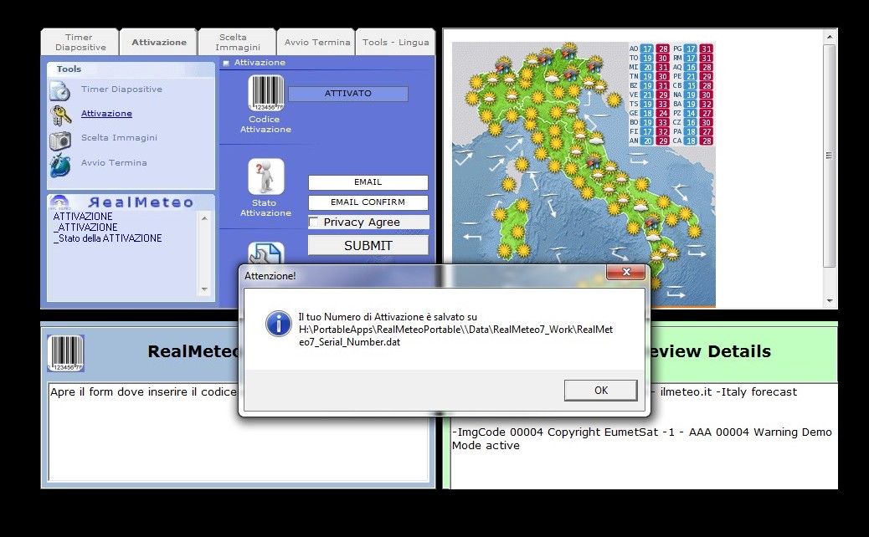Click the RealMeteo log list scroll down arrow
The height and width of the screenshot is (537, 869).
204,289
